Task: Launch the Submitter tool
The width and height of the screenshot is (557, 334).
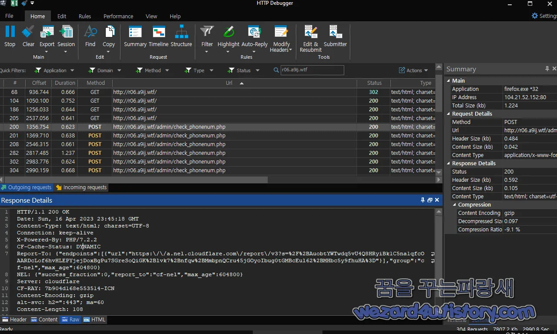Action: 336,36
